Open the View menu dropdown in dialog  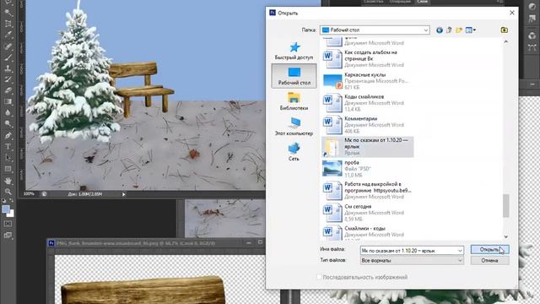pos(471,30)
